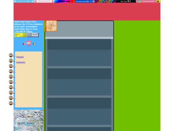The image size is (174, 131).
Task: Open the Rhythm Games banner image
Action: pyautogui.click(x=29, y=120)
